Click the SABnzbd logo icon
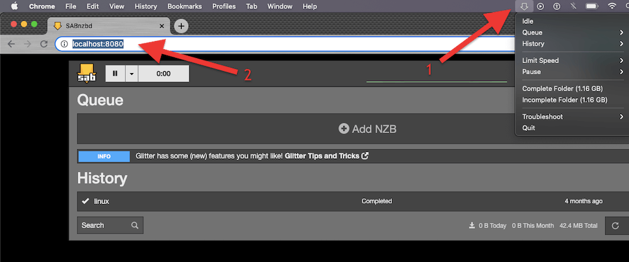 tap(87, 73)
